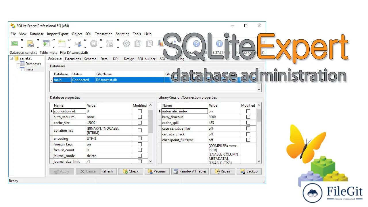368x207 pixels.
Task: Click the UTF-8 encoding value
Action: (109, 138)
